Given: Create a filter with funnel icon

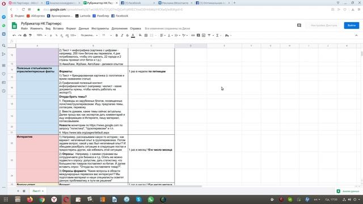Looking at the screenshot, I should pyautogui.click(x=209, y=35).
